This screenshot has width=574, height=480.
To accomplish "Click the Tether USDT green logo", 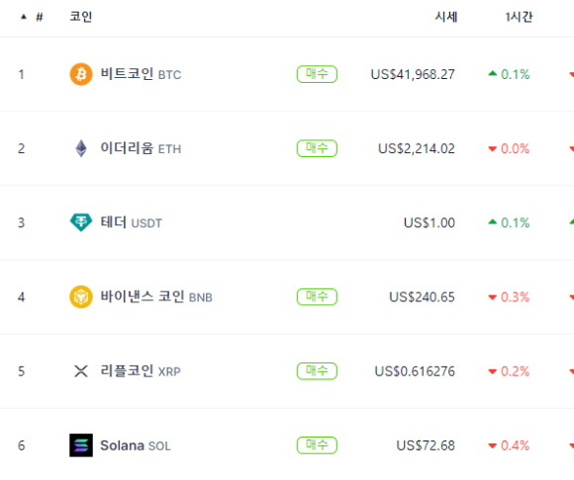I will click(x=81, y=222).
